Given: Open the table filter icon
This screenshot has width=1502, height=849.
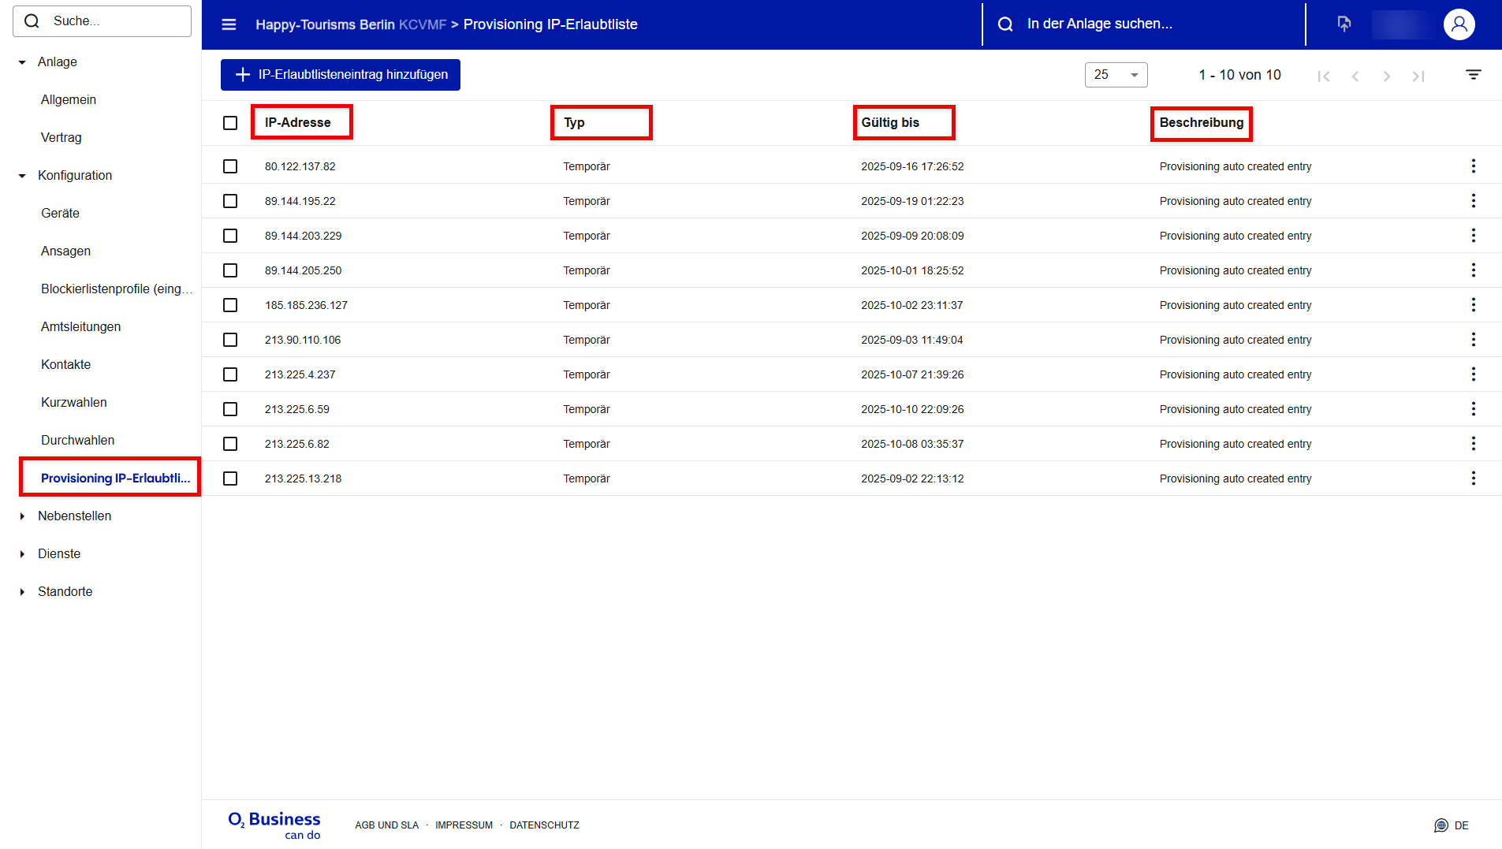Looking at the screenshot, I should point(1473,75).
